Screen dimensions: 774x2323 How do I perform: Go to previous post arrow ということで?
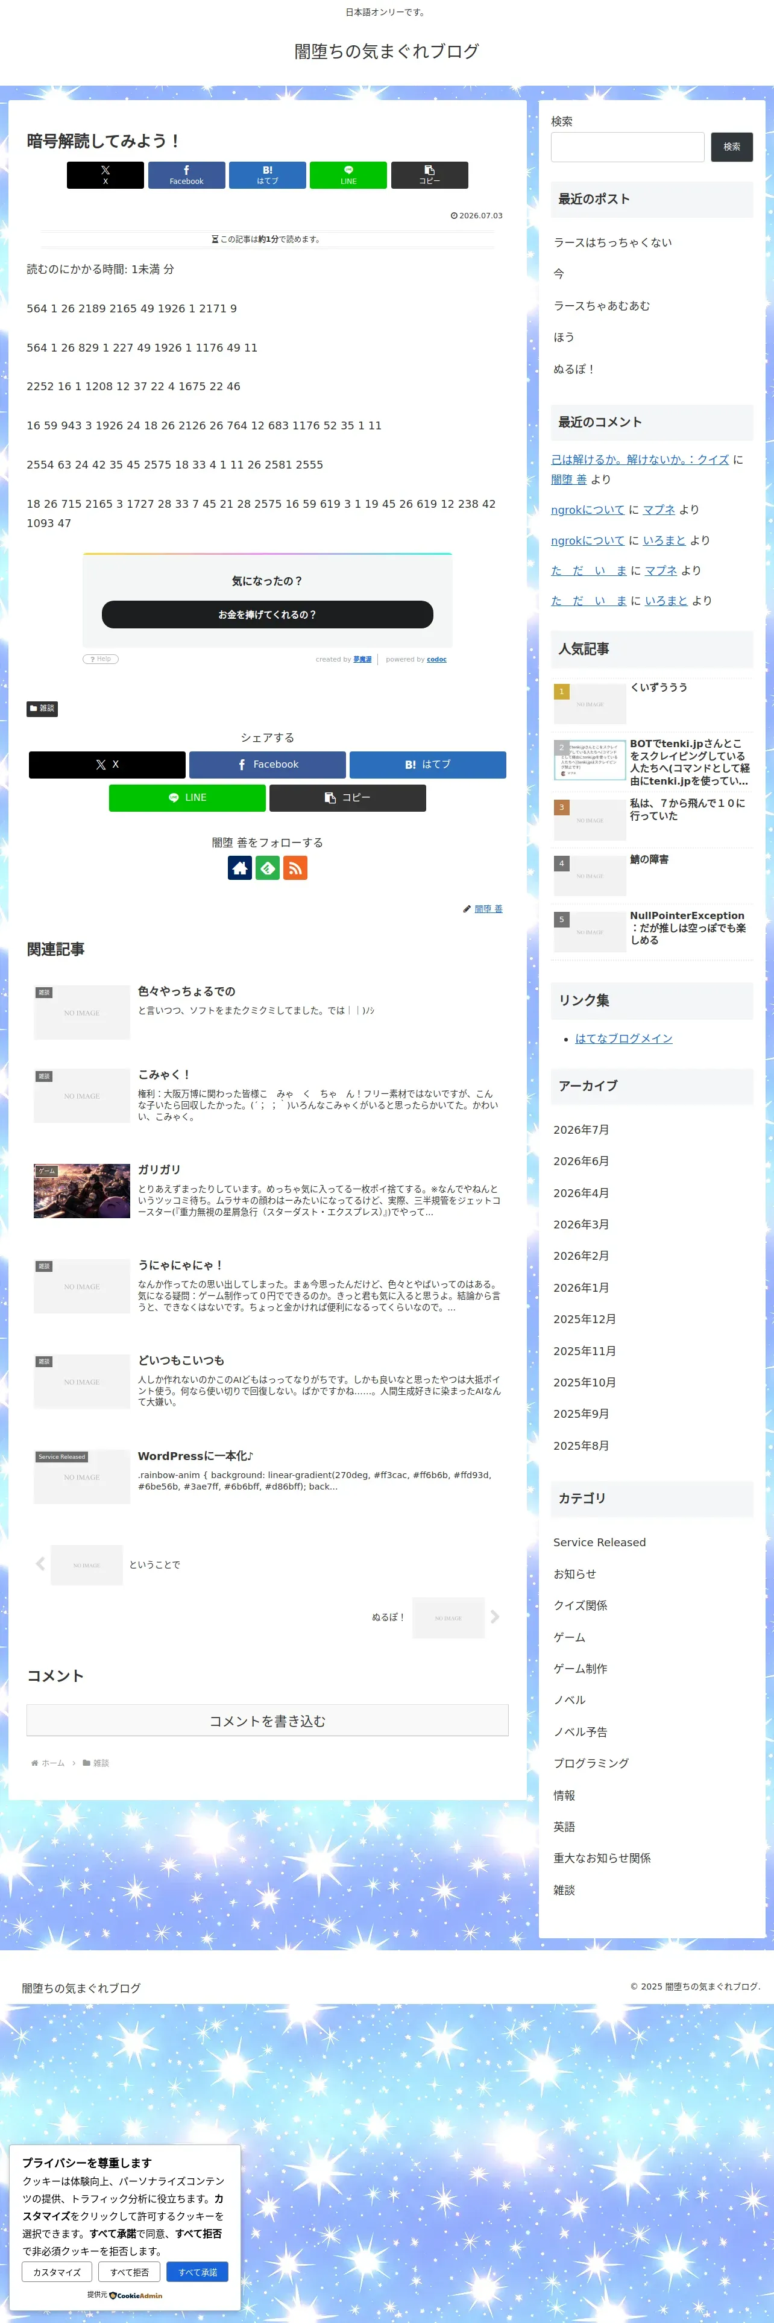click(40, 1564)
